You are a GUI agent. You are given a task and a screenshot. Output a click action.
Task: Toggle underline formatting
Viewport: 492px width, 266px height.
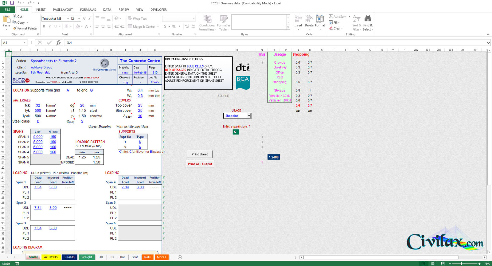pyautogui.click(x=55, y=26)
